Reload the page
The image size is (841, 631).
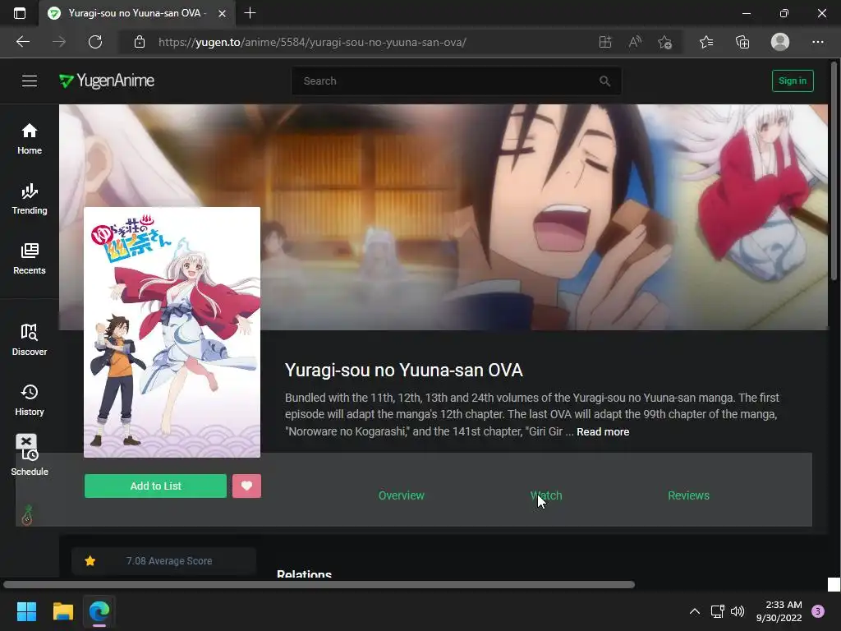95,42
